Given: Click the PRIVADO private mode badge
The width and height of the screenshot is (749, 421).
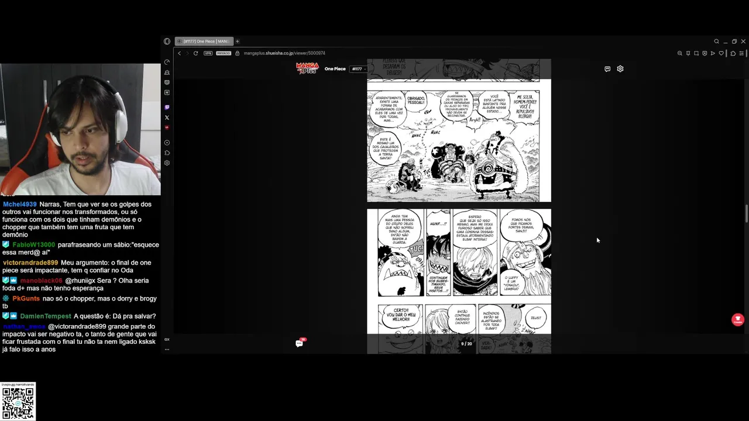Looking at the screenshot, I should (x=224, y=53).
